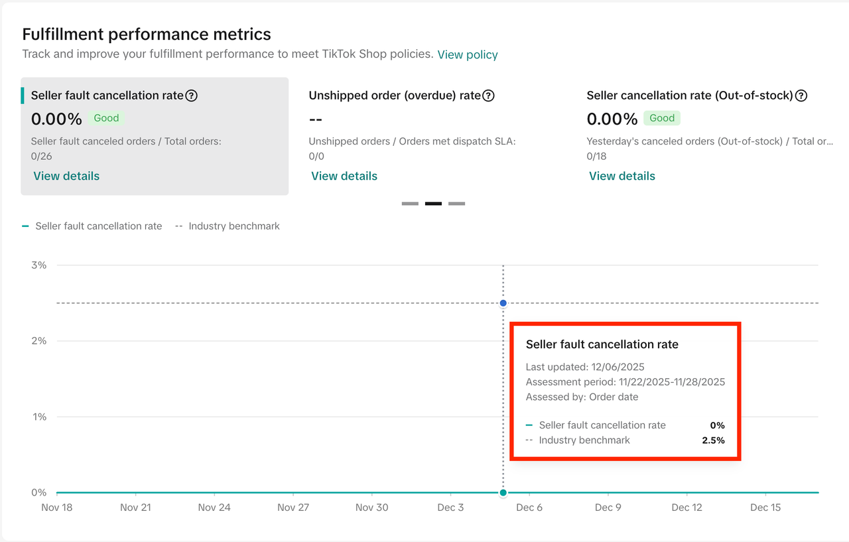Open help icon for Unshipped order (overdue) rate
Screen dimensions: 849x542
pos(488,96)
